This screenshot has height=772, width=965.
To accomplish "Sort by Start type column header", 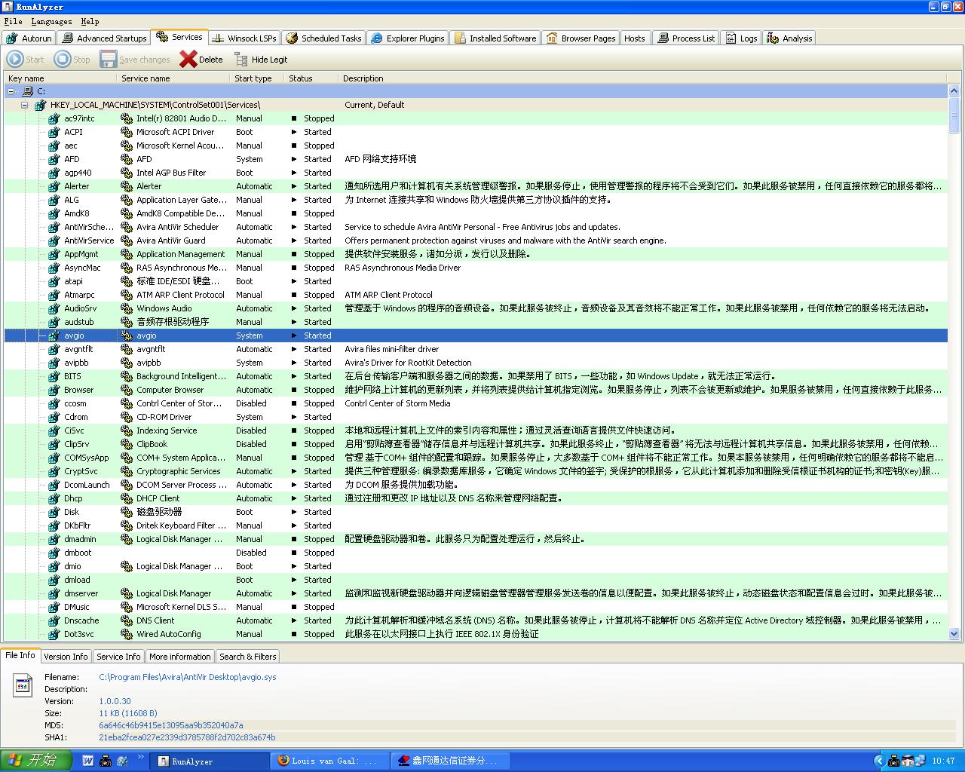I will coord(256,78).
